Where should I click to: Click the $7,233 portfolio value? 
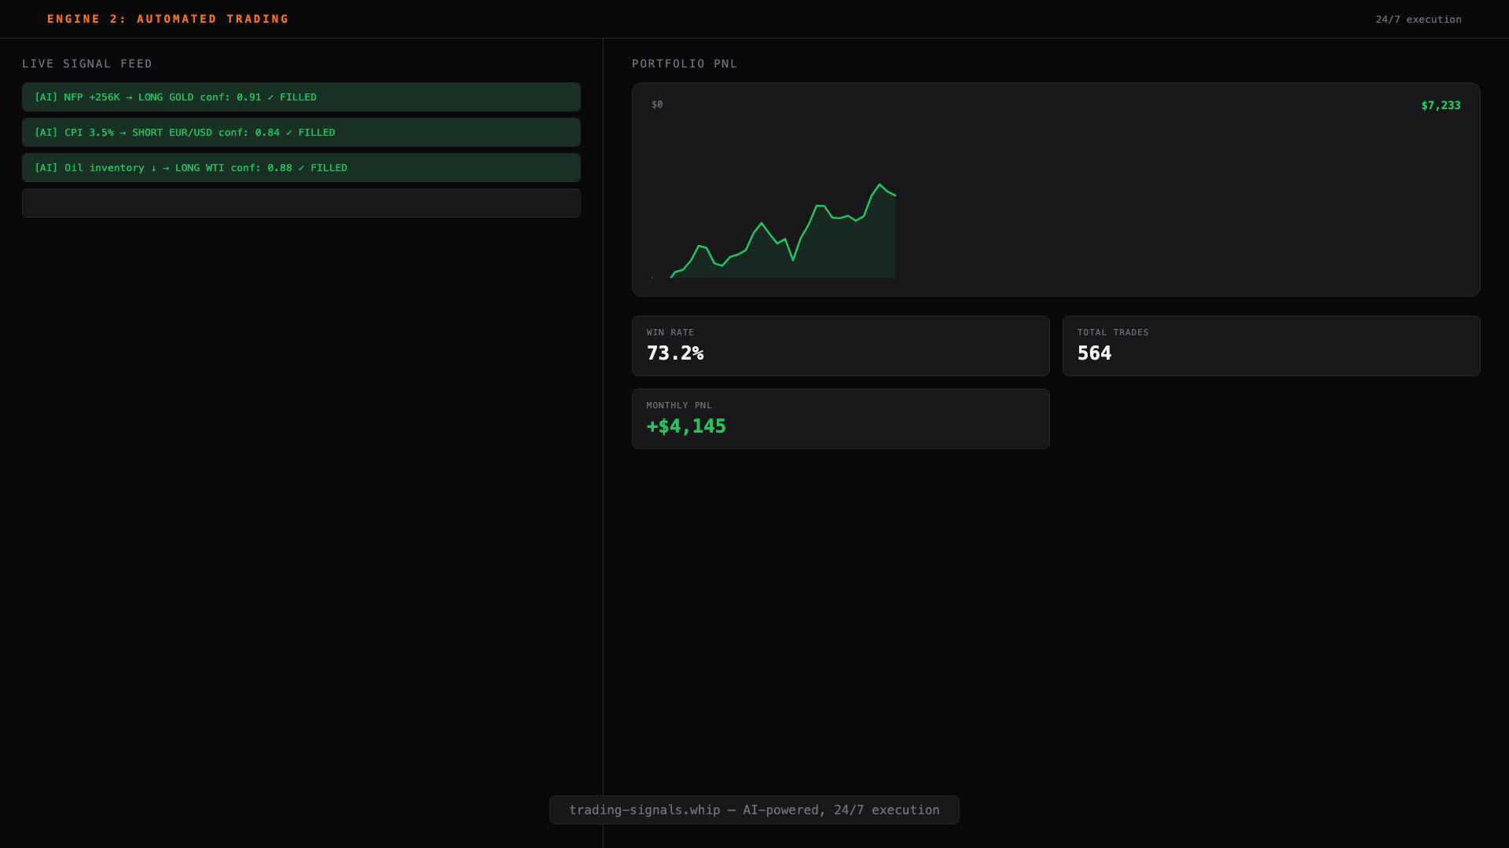tap(1441, 105)
